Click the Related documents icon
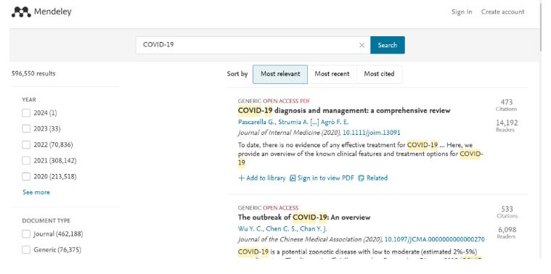 point(361,178)
